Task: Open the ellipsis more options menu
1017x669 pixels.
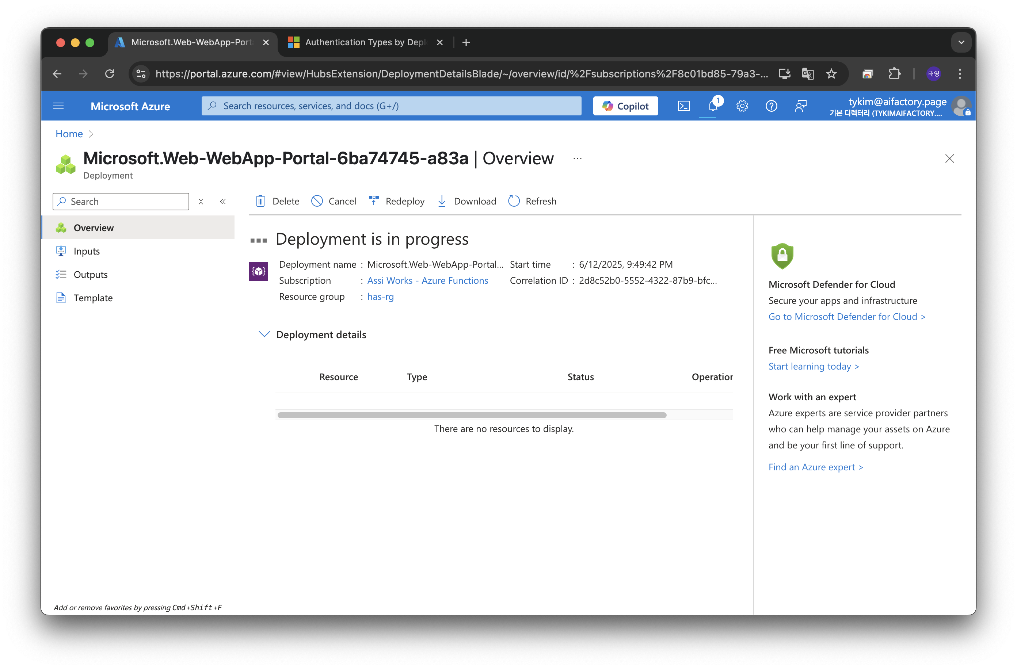Action: (577, 159)
